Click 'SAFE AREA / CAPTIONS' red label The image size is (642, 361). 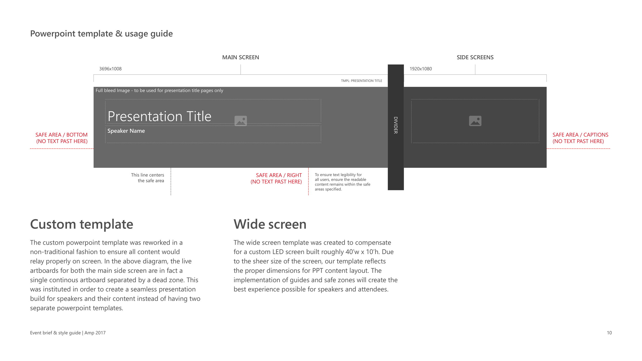[x=580, y=138]
